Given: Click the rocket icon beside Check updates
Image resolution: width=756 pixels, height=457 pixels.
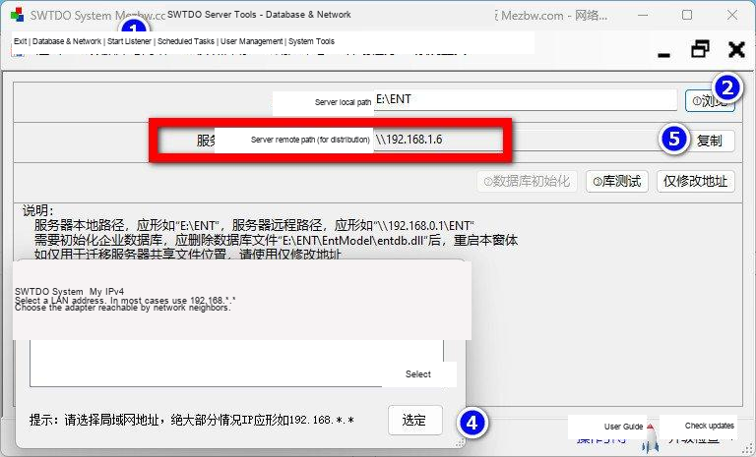Looking at the screenshot, I should point(651,440).
